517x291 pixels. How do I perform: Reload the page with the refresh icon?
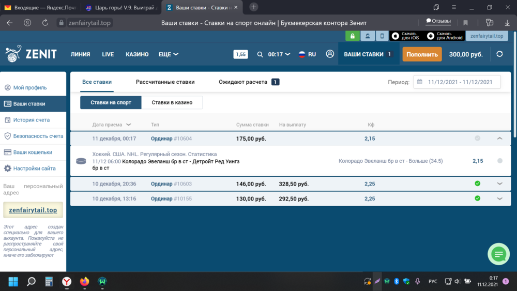point(45,23)
